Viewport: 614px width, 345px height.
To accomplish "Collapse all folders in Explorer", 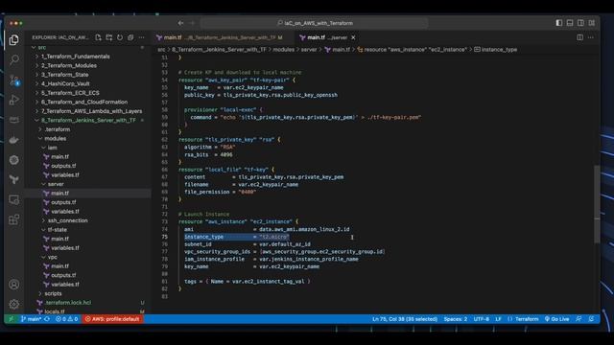I will click(x=130, y=37).
